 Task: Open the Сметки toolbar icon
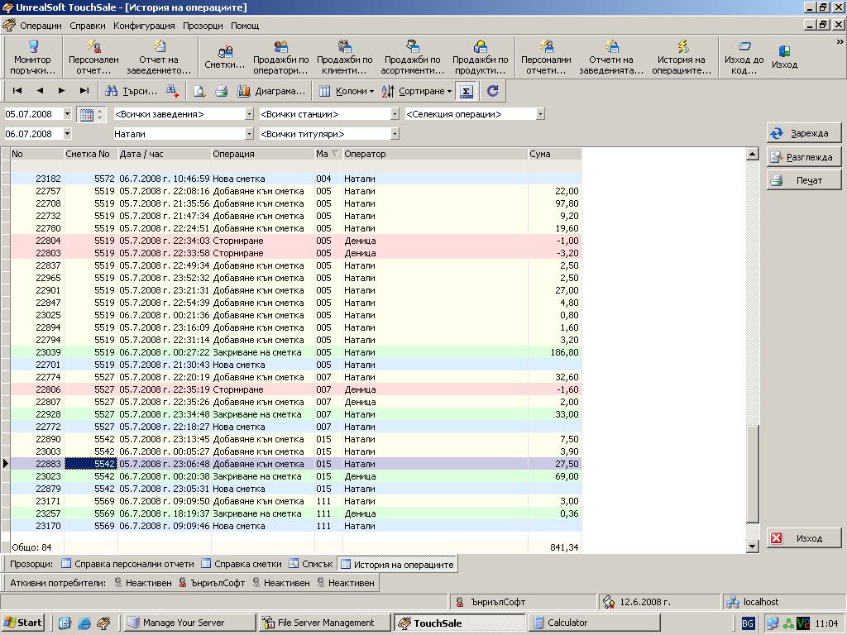[x=224, y=56]
